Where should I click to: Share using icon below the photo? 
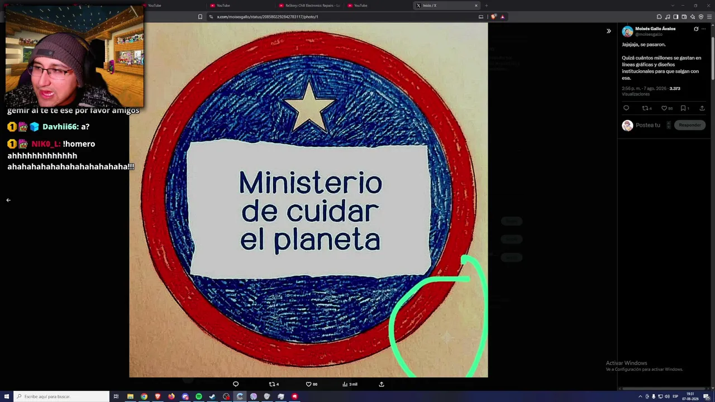click(x=382, y=384)
